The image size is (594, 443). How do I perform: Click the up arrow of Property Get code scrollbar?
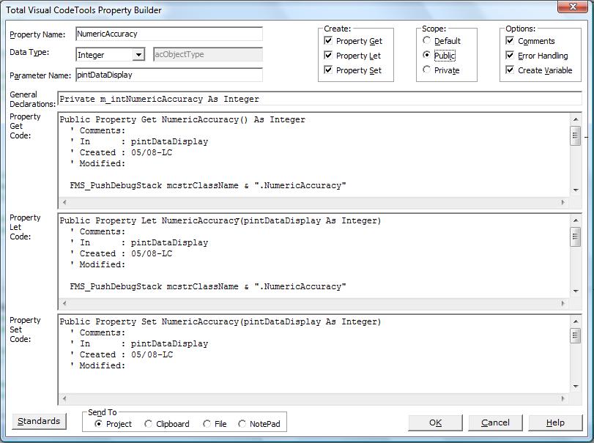(x=576, y=119)
